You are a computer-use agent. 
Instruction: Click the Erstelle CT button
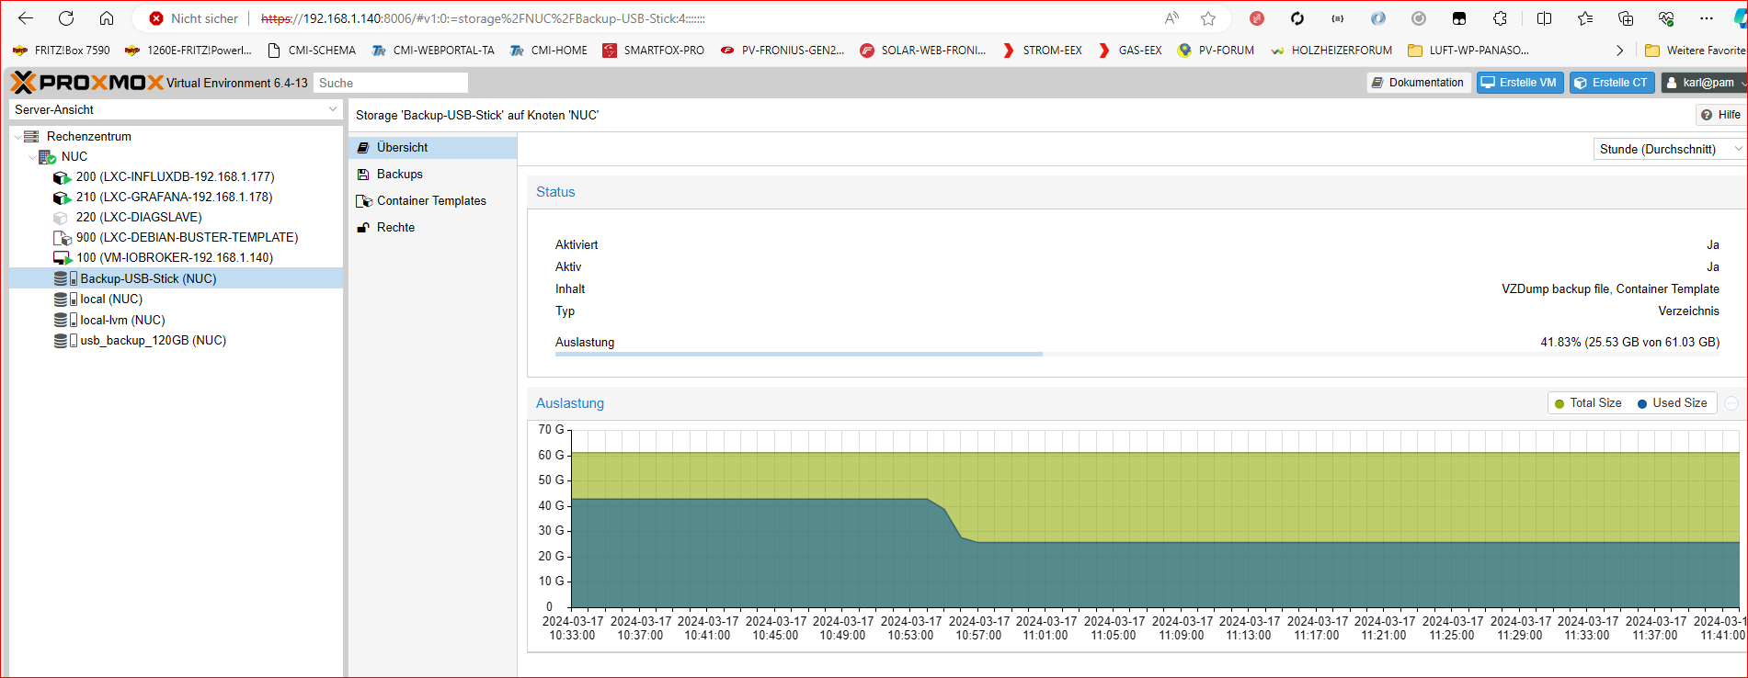click(1612, 83)
